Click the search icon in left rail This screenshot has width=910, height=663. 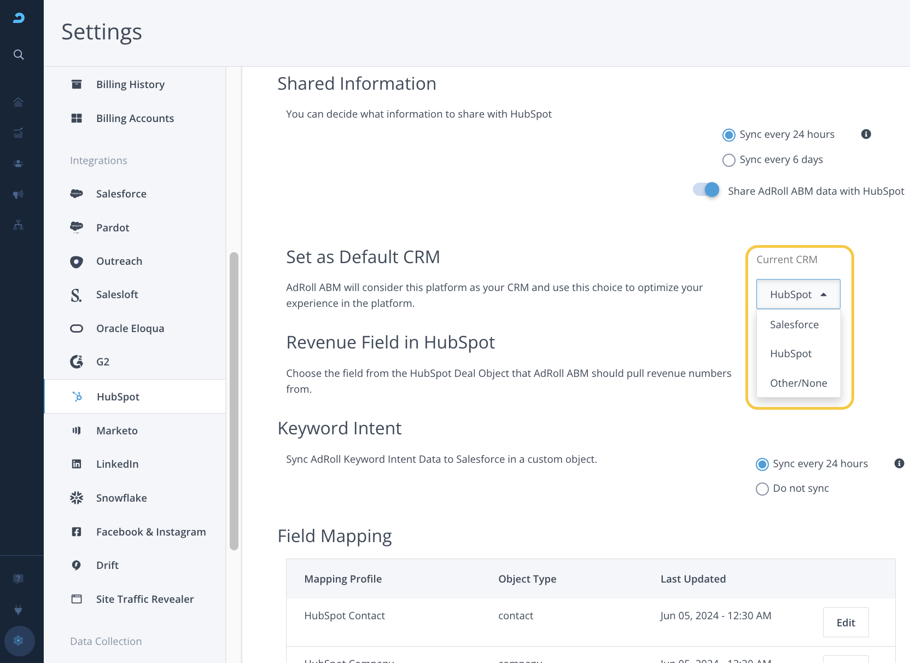19,55
